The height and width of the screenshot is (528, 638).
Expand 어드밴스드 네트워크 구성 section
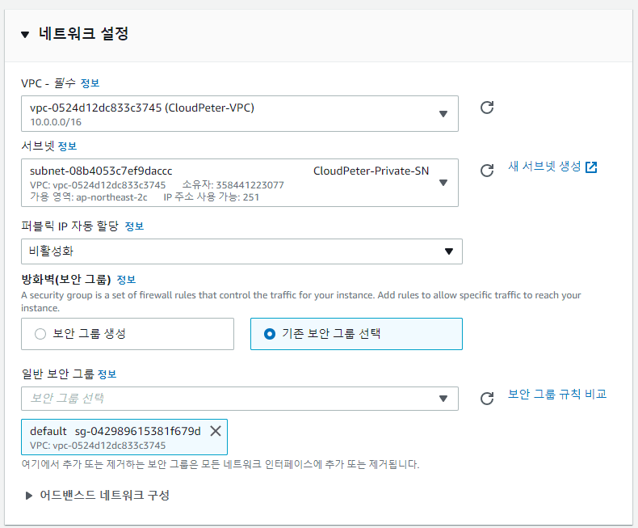30,496
